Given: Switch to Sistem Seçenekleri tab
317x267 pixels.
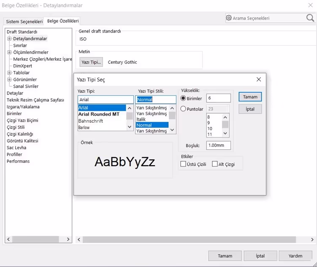Looking at the screenshot, I should click(24, 22).
